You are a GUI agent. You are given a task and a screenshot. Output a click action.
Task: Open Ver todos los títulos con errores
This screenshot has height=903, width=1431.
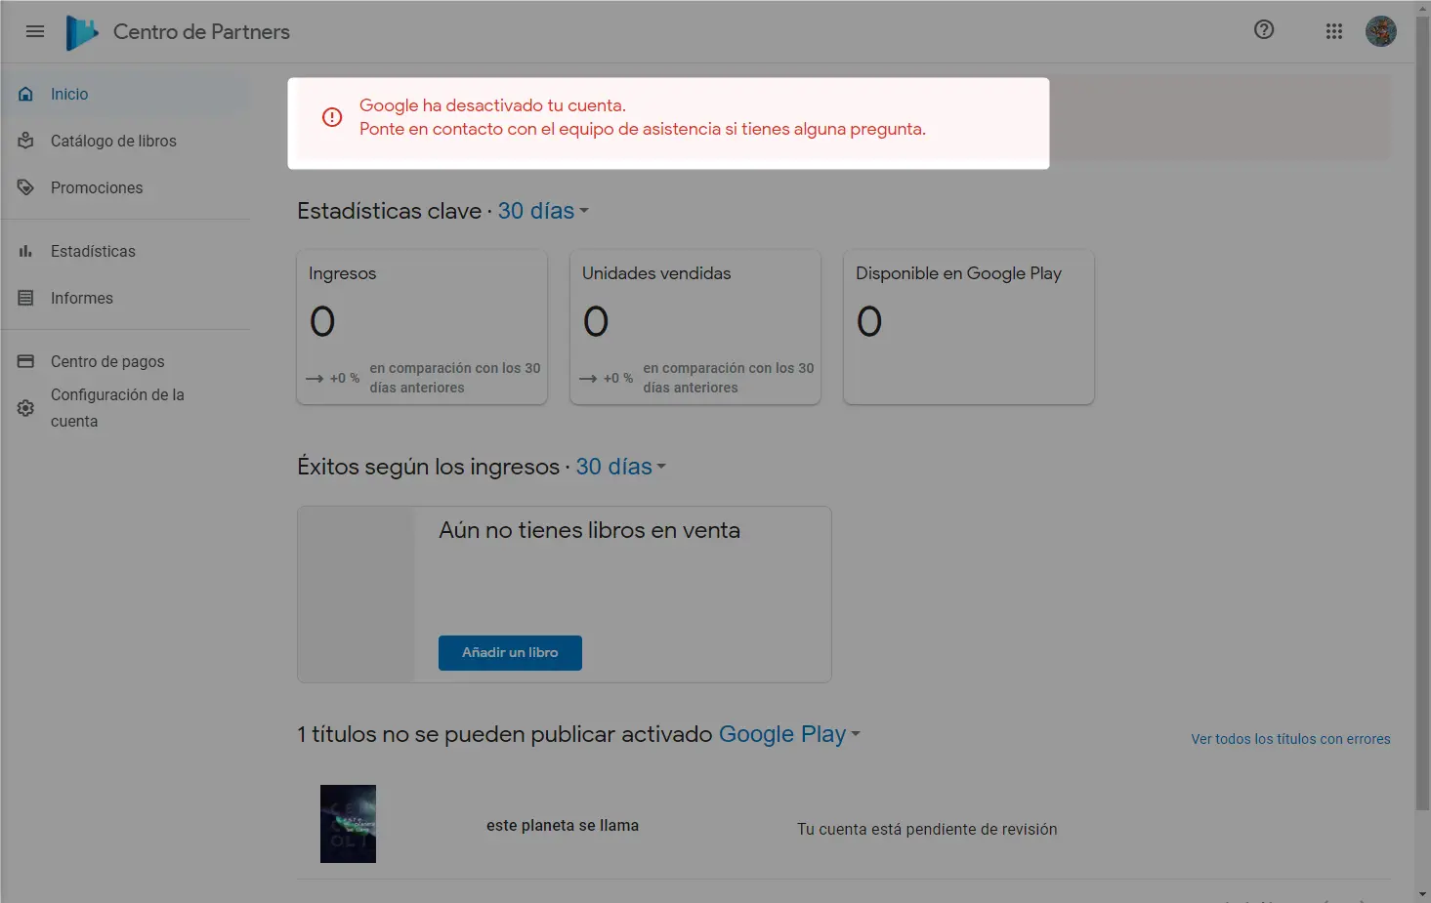click(x=1290, y=739)
